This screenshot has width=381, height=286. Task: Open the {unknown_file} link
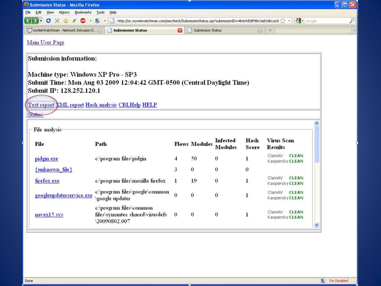[x=54, y=170]
